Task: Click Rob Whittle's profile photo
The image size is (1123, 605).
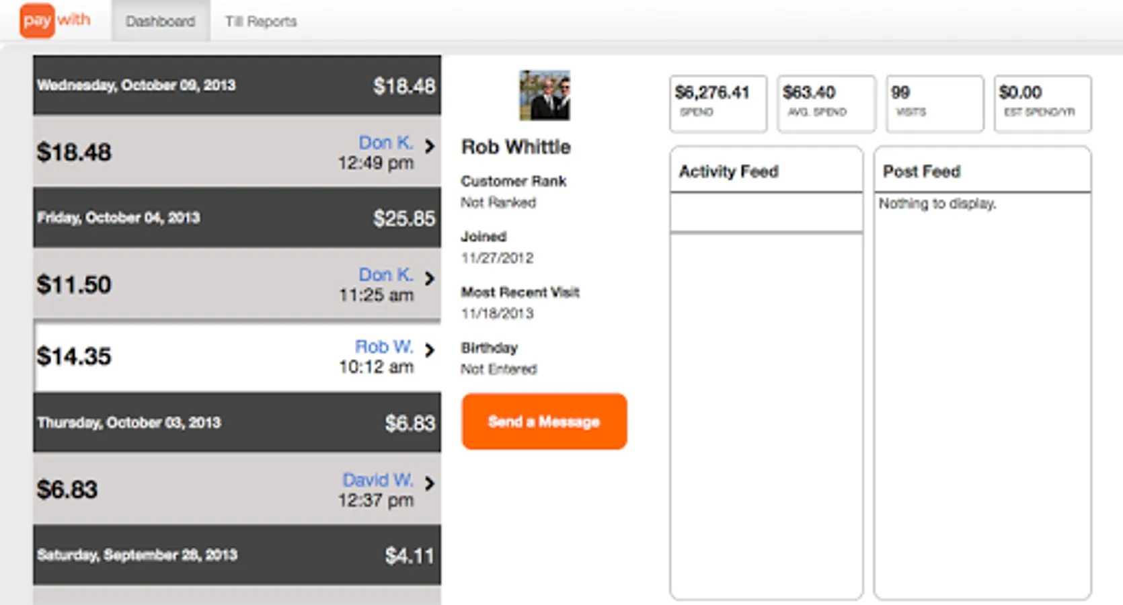Action: click(x=544, y=95)
